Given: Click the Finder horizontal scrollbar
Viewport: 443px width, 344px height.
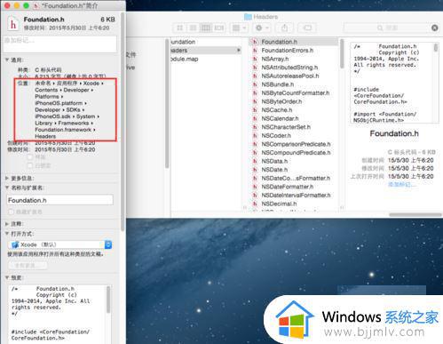Looking at the screenshot, I should tap(415, 214).
